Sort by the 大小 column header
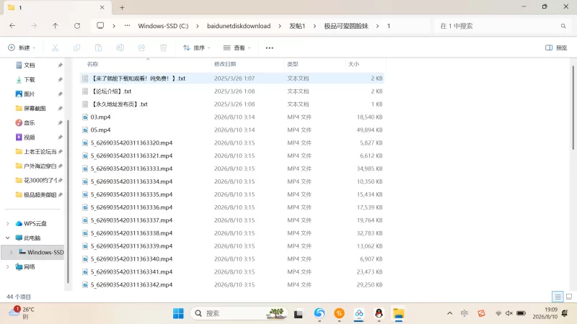Viewport: 577px width, 324px height. pyautogui.click(x=353, y=64)
